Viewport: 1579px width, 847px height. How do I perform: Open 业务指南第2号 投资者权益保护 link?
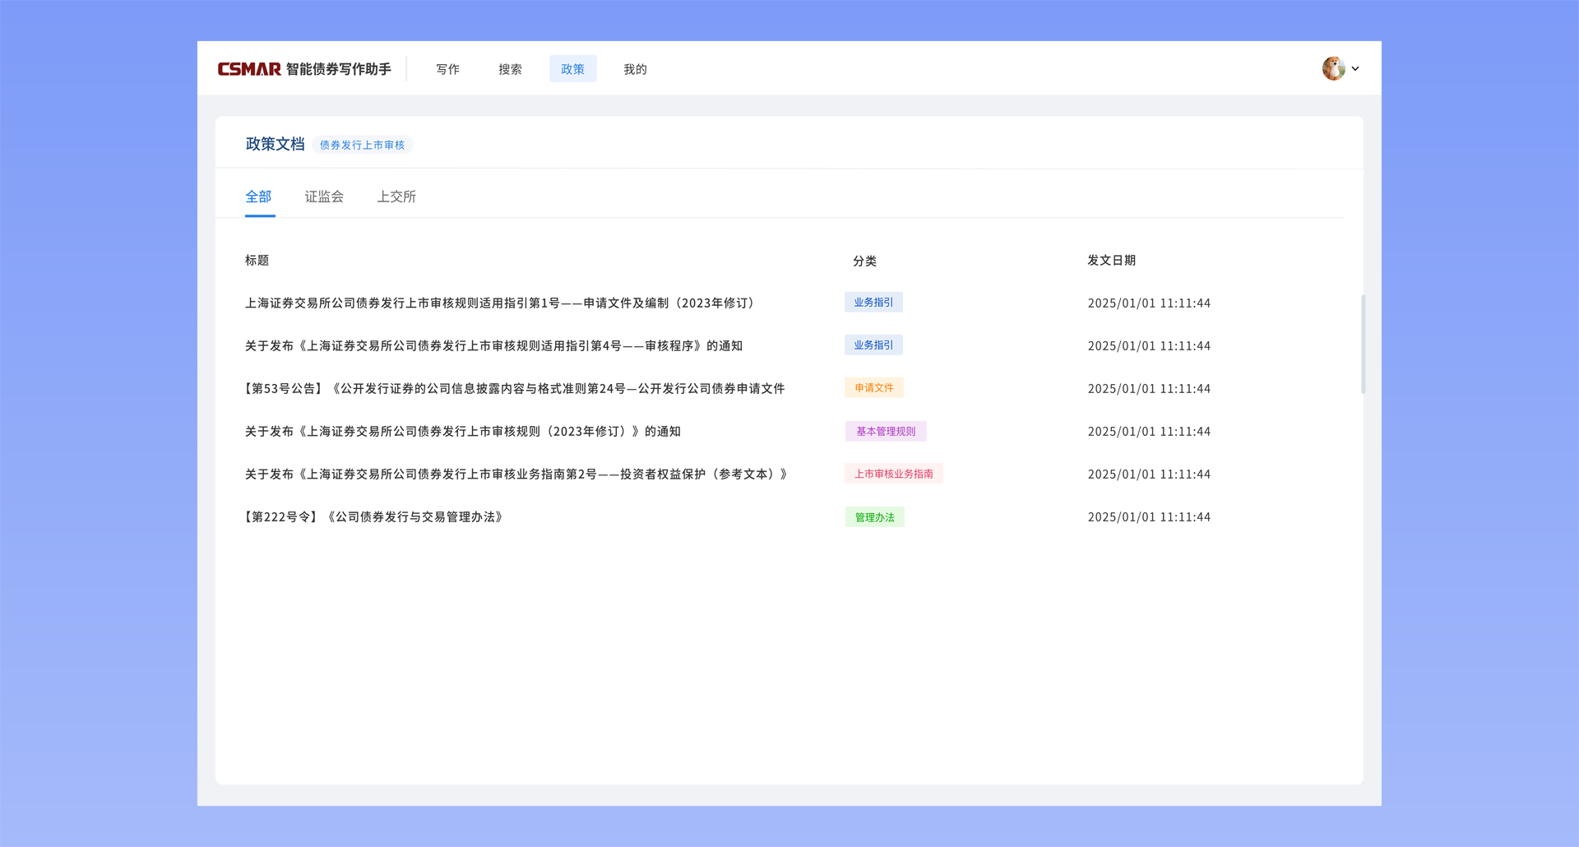coord(516,474)
